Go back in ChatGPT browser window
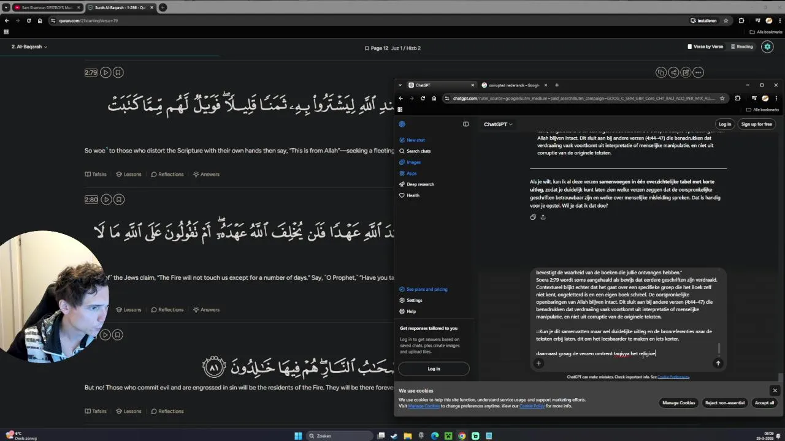 (400, 98)
